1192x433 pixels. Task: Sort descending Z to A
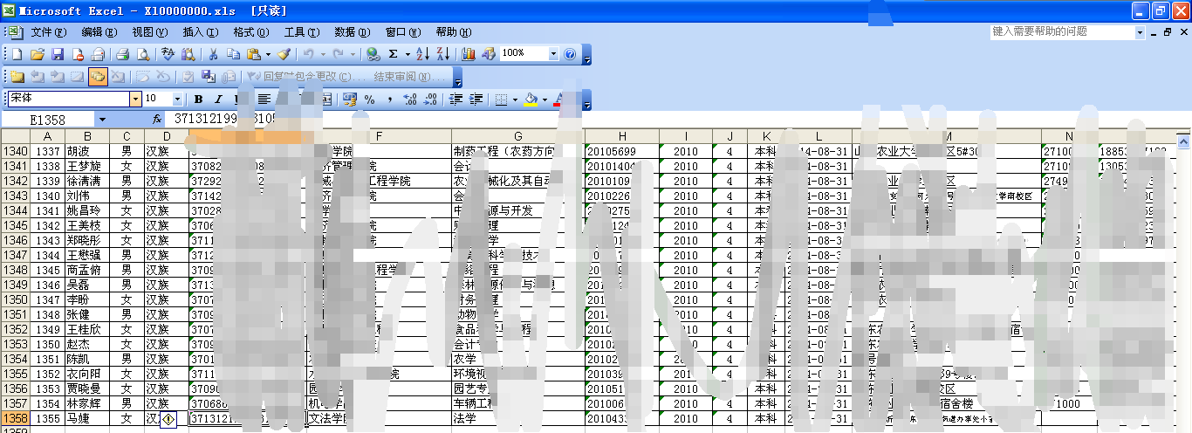click(x=443, y=54)
